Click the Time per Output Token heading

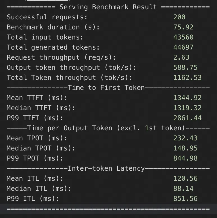click(108, 128)
